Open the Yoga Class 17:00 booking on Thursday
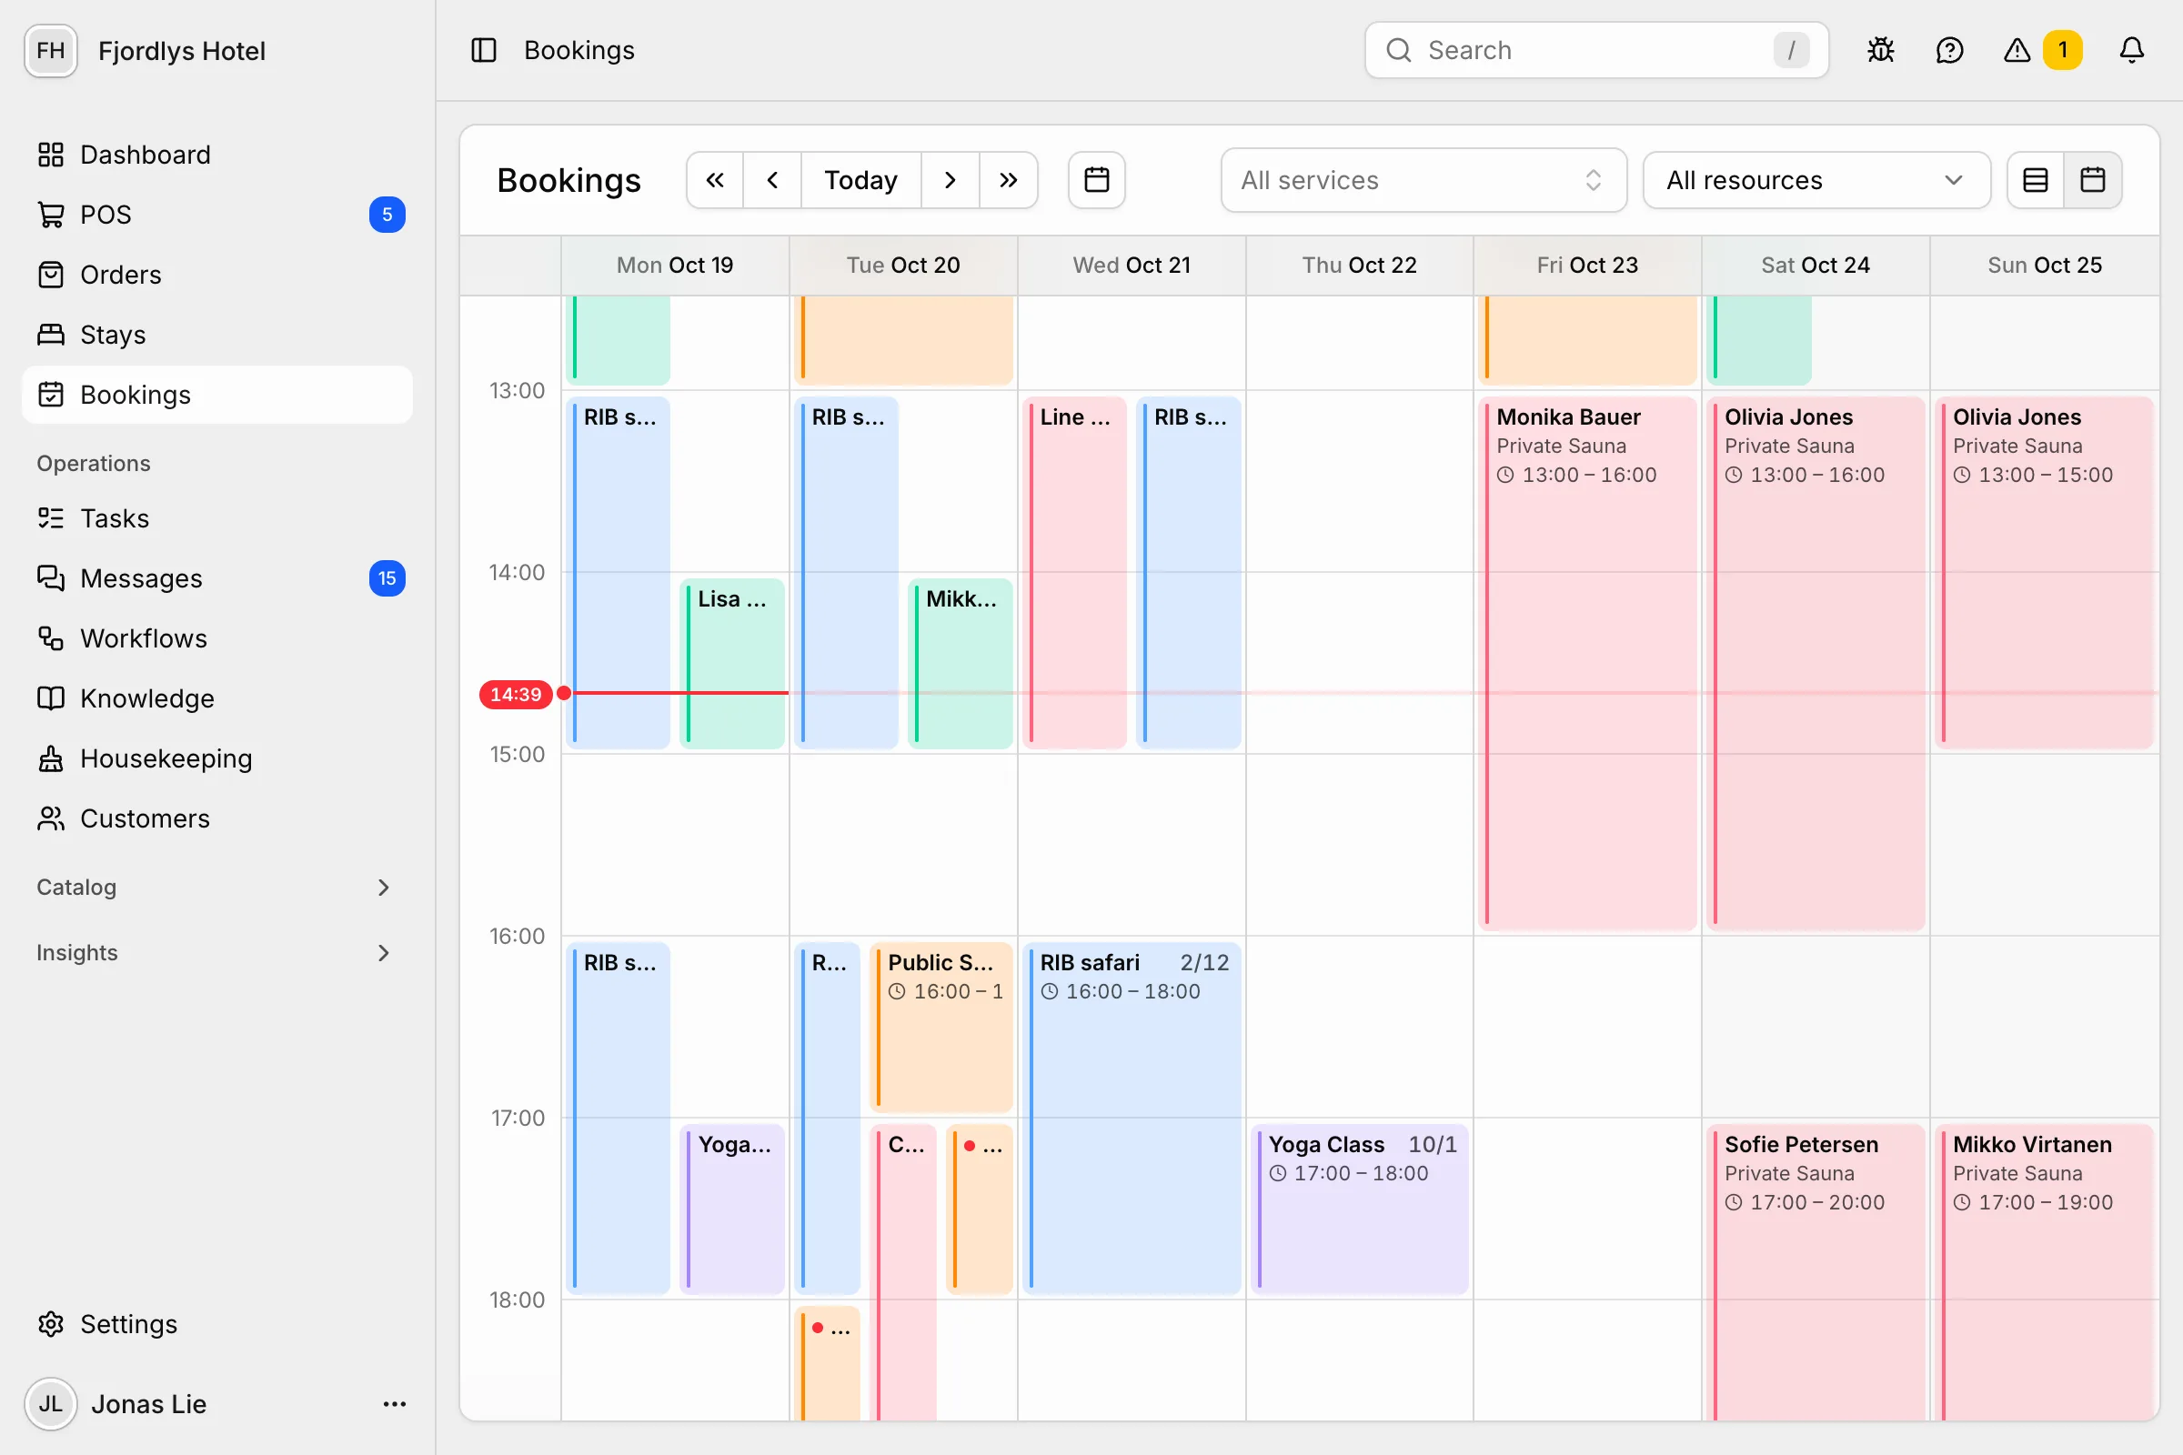 pyautogui.click(x=1359, y=1209)
